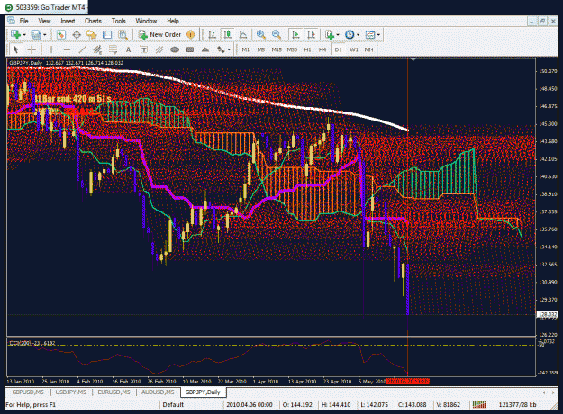
Task: Draw a vertical line tool
Action: (51, 49)
